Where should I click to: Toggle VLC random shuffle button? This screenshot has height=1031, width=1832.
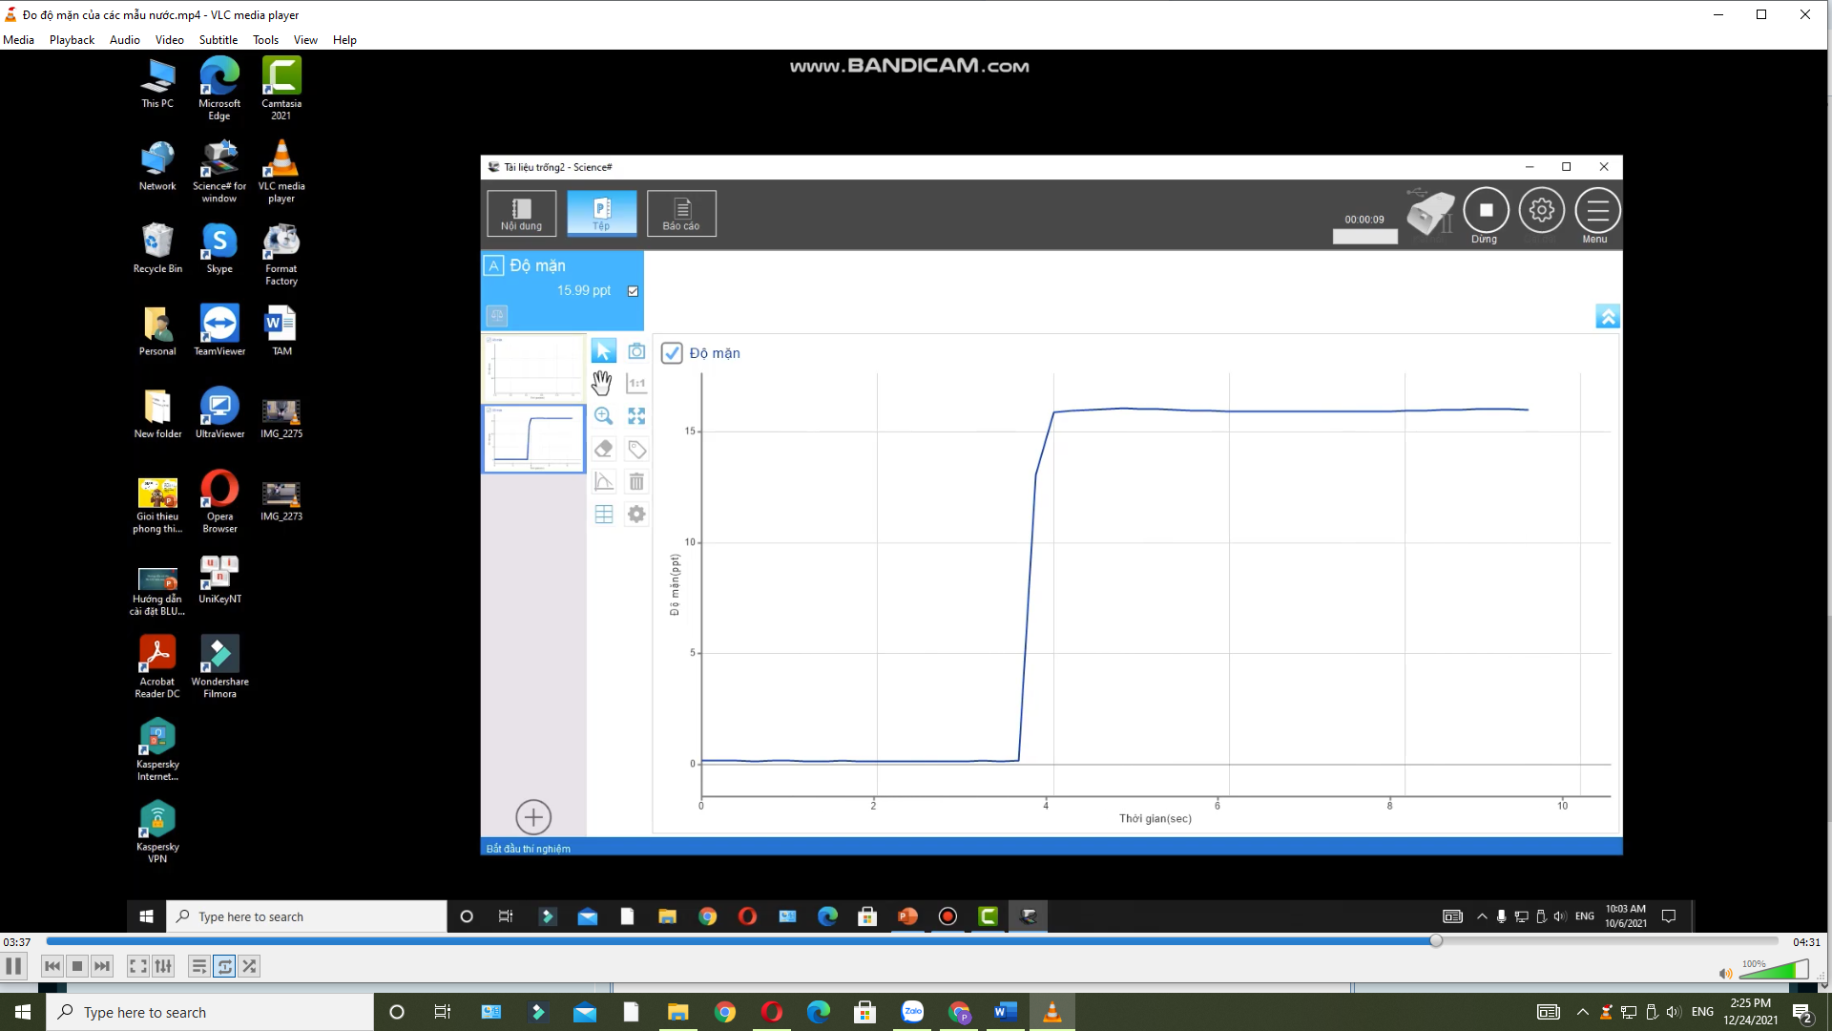point(249,966)
